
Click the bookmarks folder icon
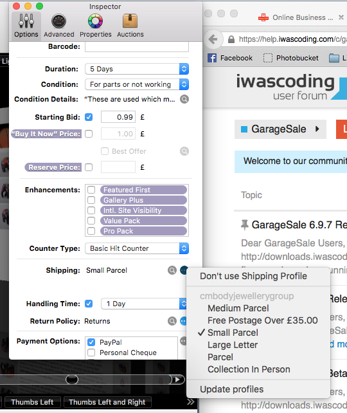pyautogui.click(x=334, y=58)
